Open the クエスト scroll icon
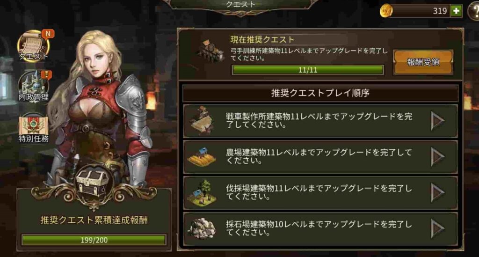This screenshot has height=257, width=479. [x=33, y=46]
